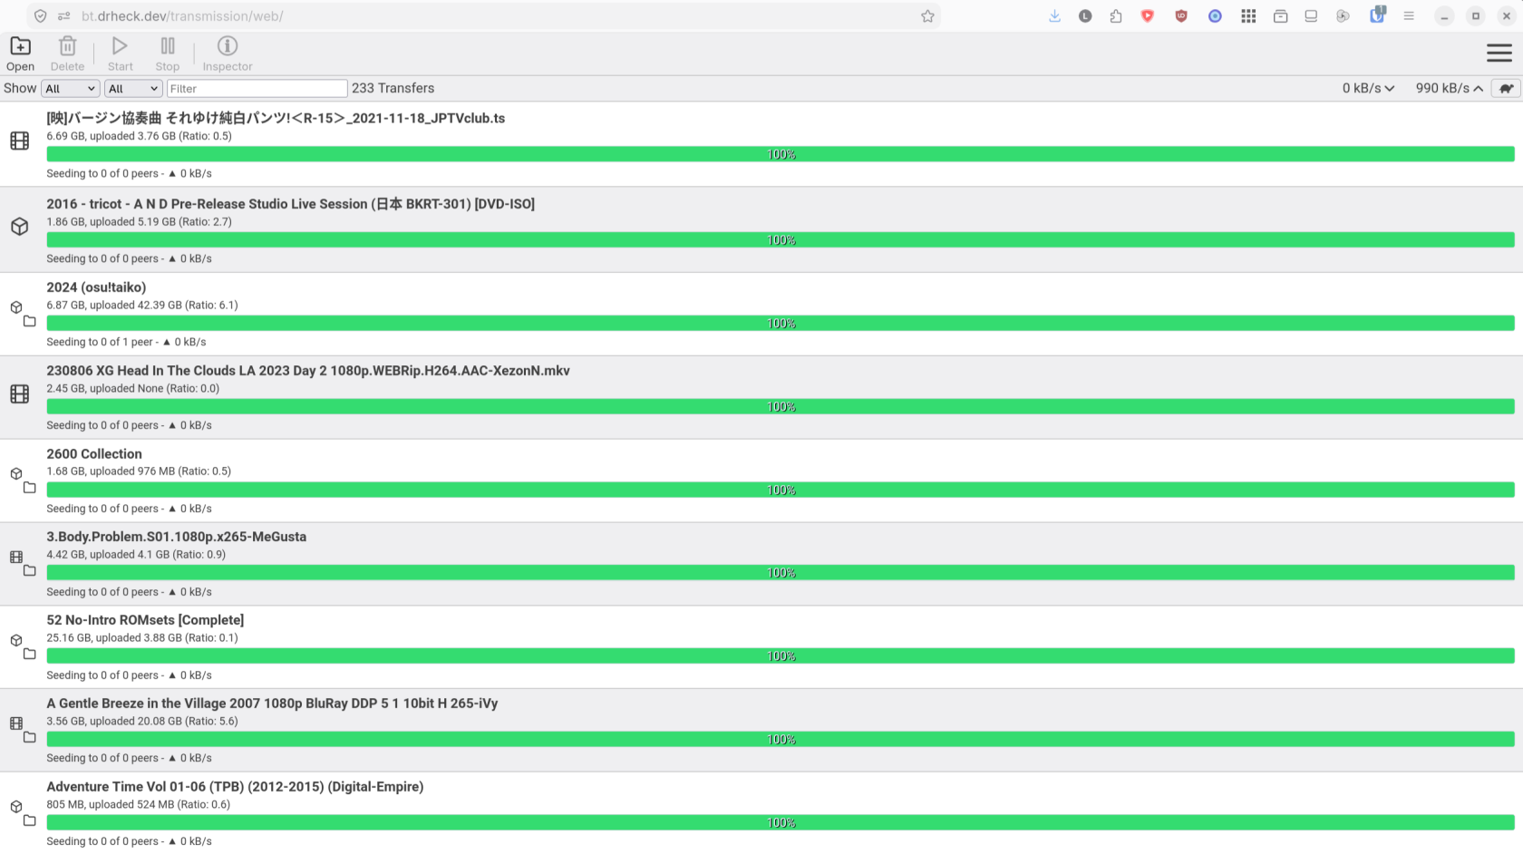The height and width of the screenshot is (854, 1523).
Task: Click the package icon of the tricot torrent
Action: click(x=19, y=227)
